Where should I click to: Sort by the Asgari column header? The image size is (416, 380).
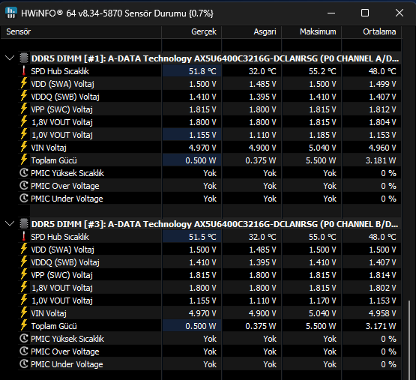coord(252,31)
